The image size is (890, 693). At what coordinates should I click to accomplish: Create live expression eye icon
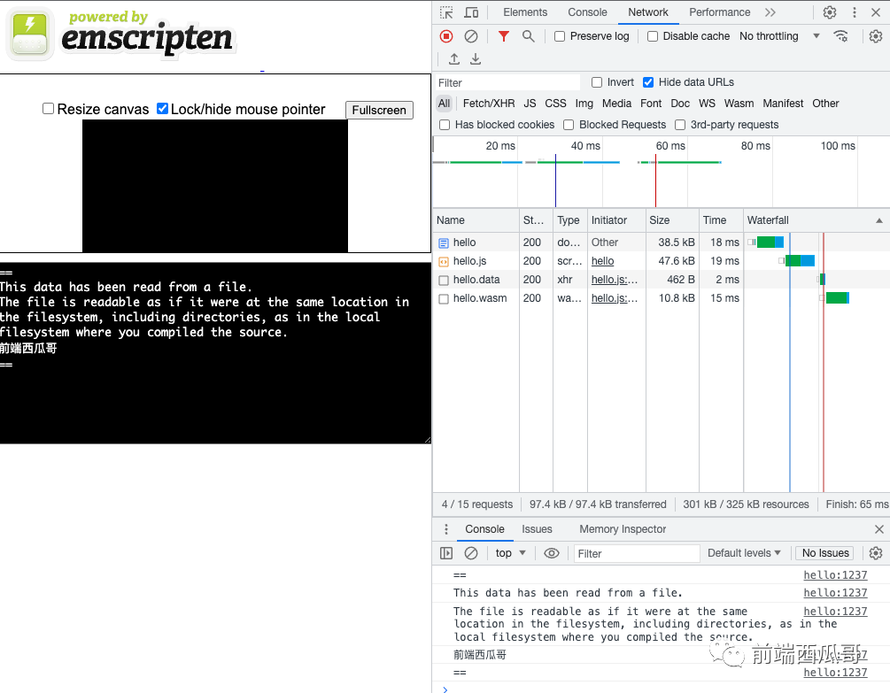click(x=552, y=553)
